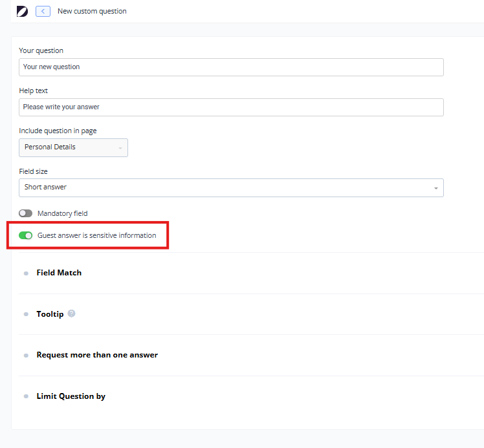Click the bullet dot beside Tooltip heading
Screen dimensions: 484x448
[26, 314]
